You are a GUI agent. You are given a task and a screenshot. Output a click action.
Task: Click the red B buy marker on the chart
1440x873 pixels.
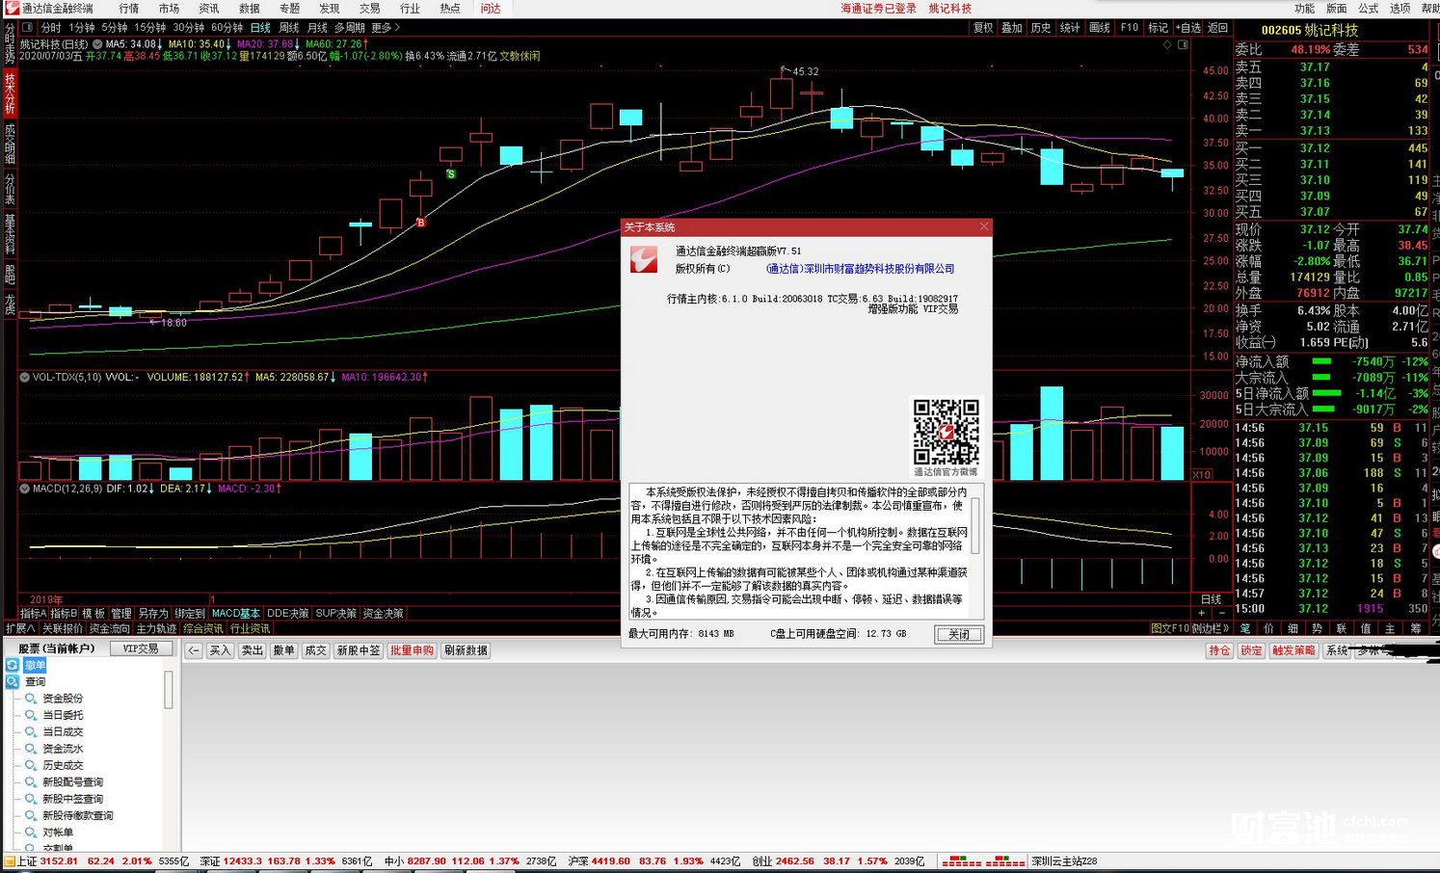(420, 223)
